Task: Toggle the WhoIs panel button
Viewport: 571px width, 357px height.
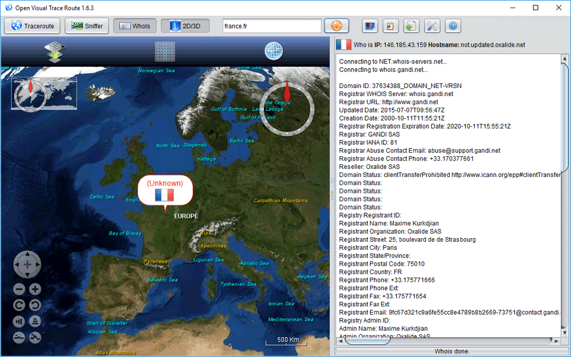Action: click(x=135, y=26)
